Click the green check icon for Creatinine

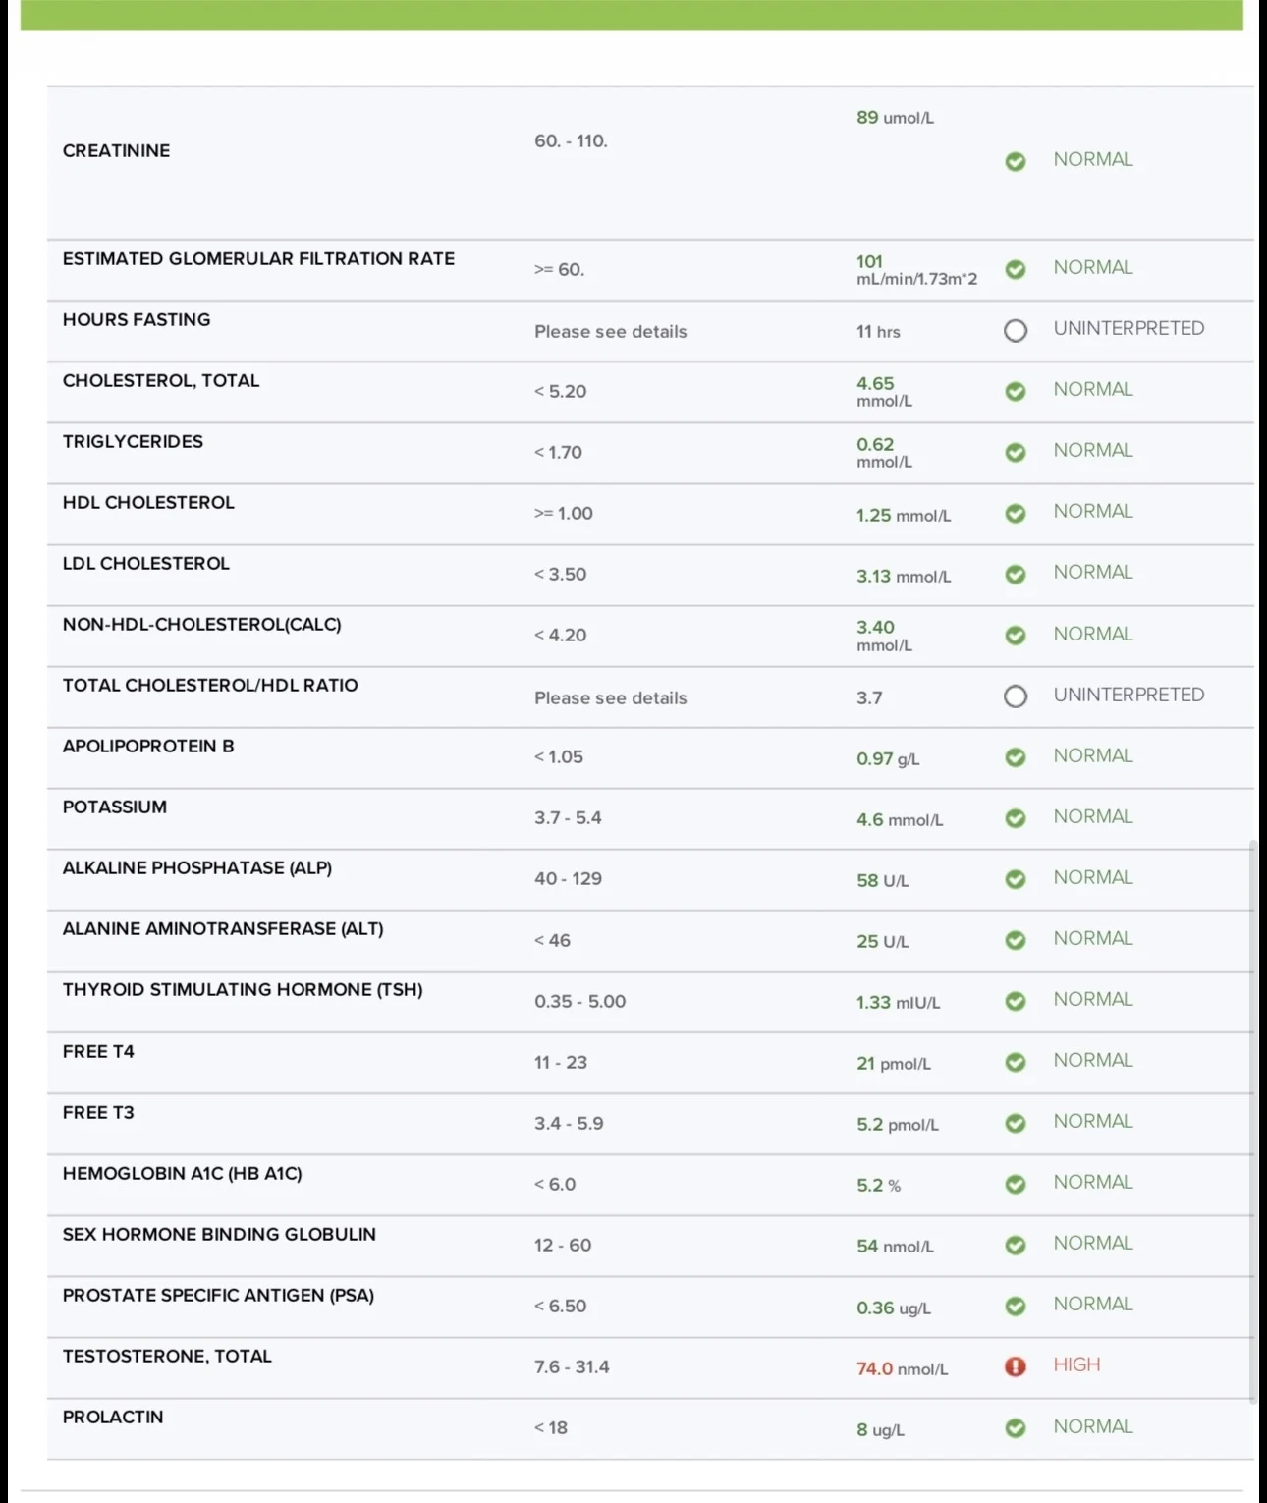click(1016, 161)
